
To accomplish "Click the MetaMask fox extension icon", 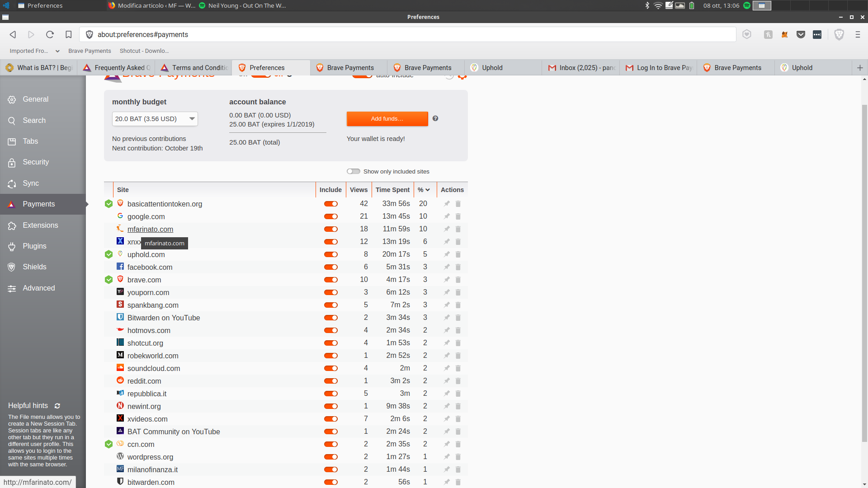I will pos(784,34).
